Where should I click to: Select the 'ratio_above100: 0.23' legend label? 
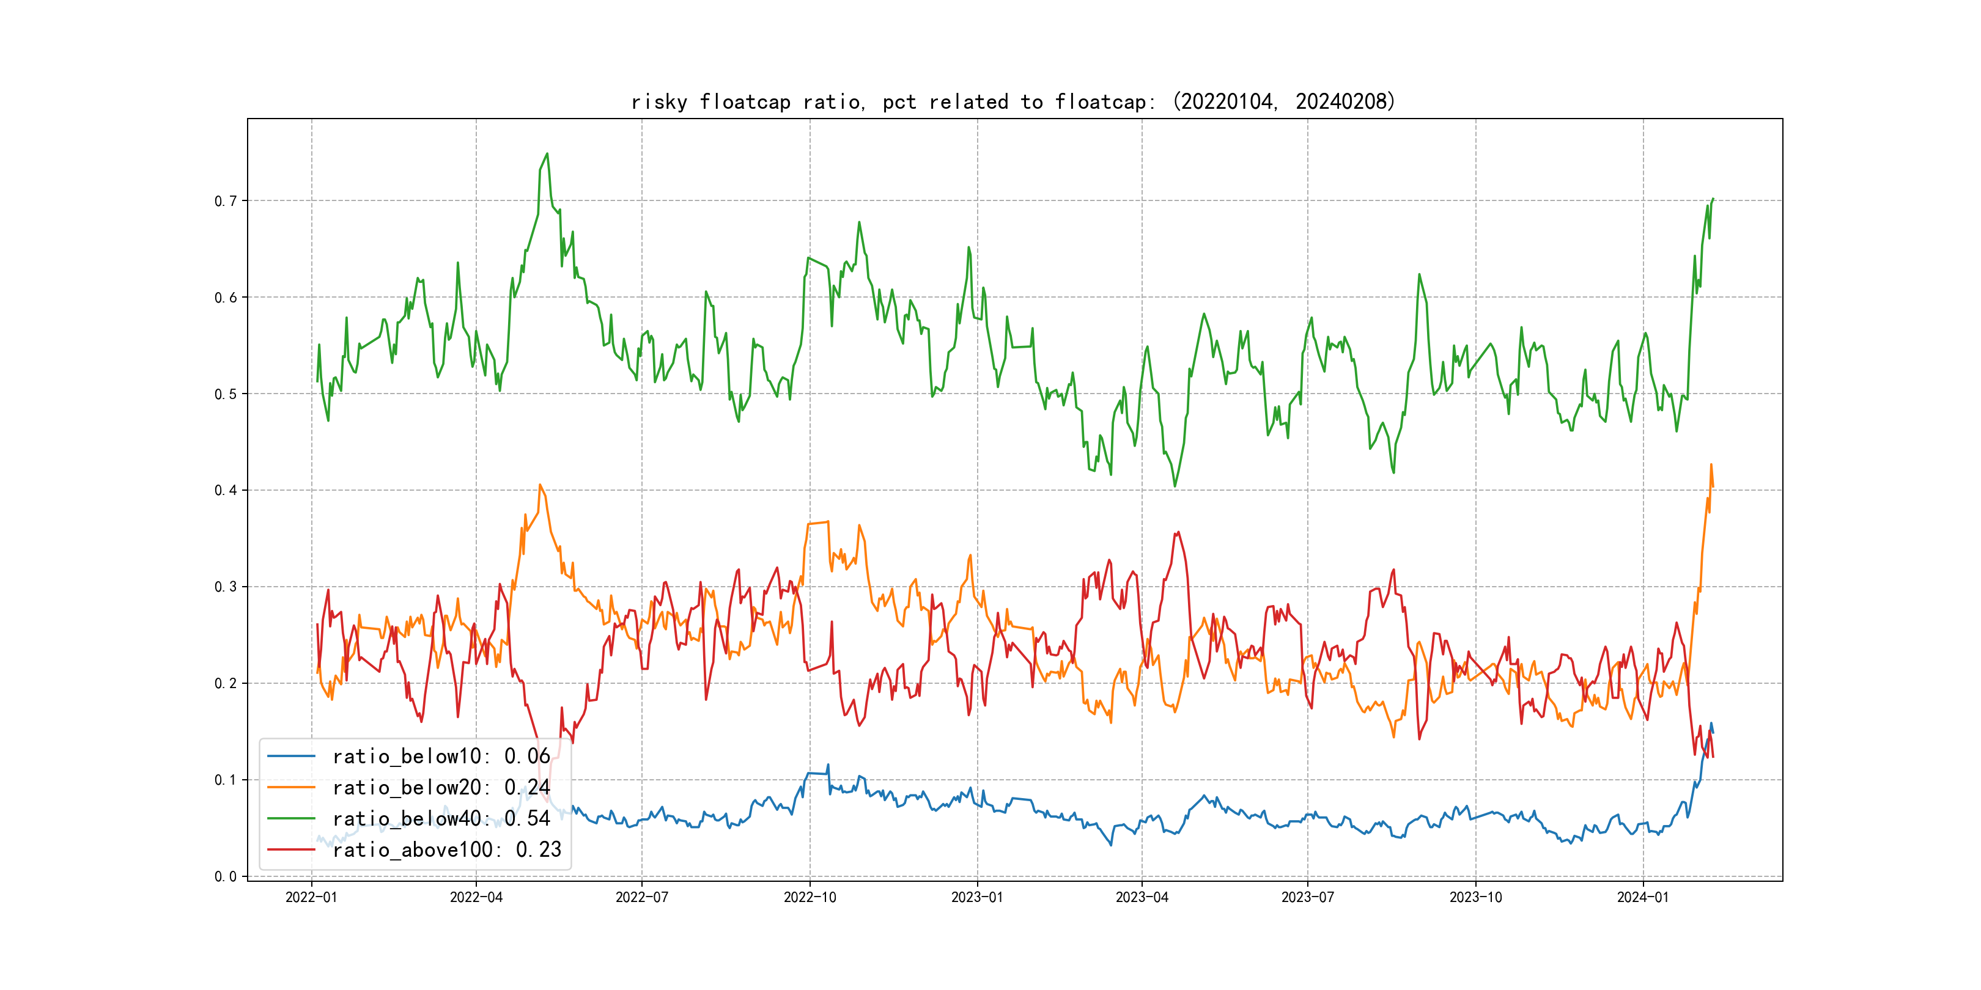click(x=446, y=849)
